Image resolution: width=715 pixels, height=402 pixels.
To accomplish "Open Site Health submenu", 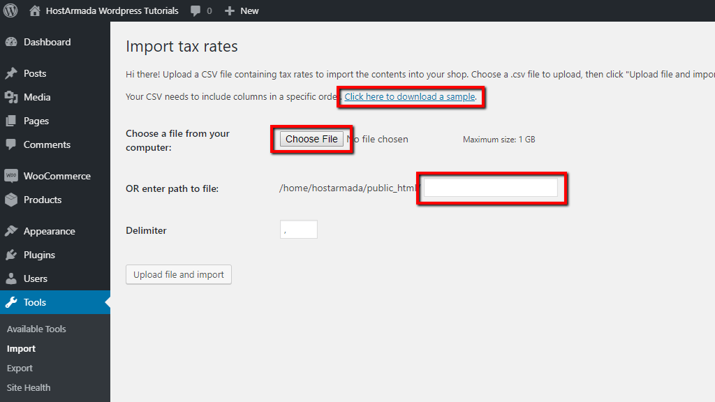I will 29,387.
